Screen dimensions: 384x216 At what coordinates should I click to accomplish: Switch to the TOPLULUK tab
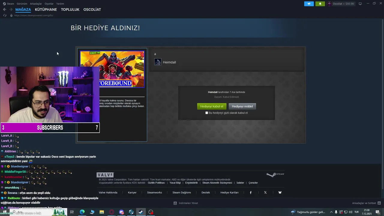pos(70,10)
